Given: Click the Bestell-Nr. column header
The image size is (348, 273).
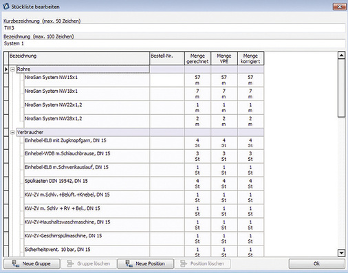Looking at the screenshot, I should pos(167,58).
